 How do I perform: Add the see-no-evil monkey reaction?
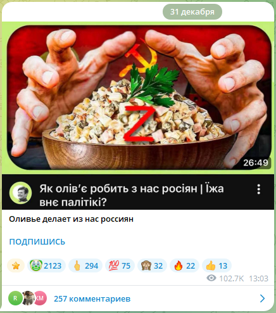[152, 265]
